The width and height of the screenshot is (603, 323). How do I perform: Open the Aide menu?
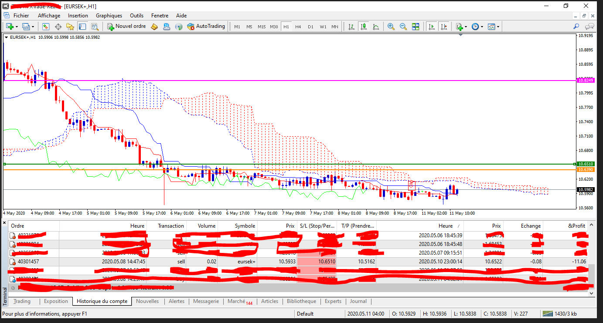coord(181,16)
